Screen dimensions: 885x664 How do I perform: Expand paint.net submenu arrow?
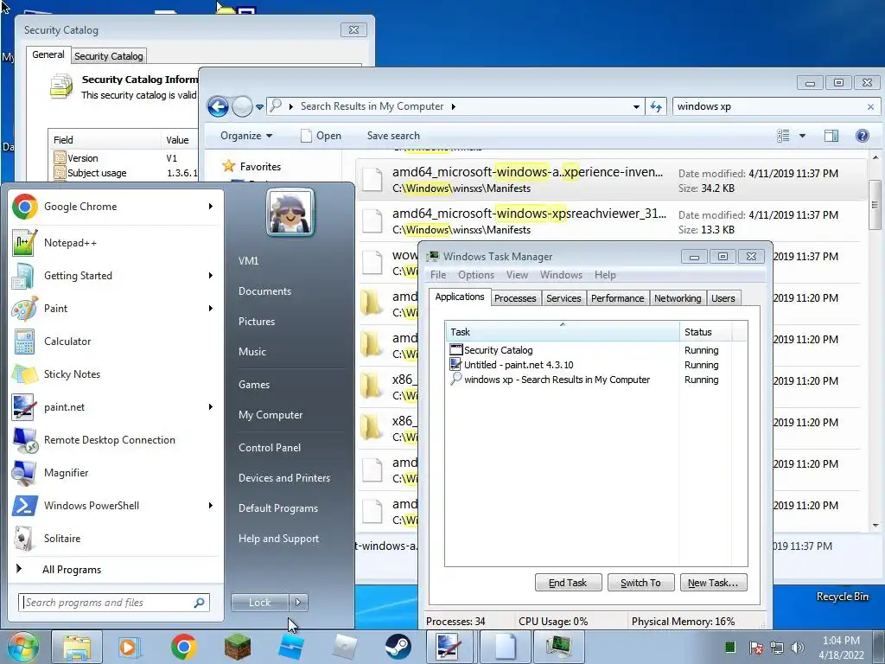coord(211,407)
